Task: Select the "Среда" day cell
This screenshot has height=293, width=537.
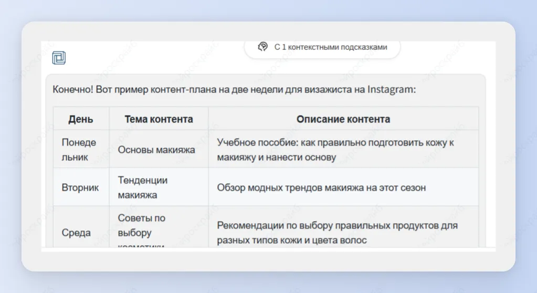Action: click(81, 227)
